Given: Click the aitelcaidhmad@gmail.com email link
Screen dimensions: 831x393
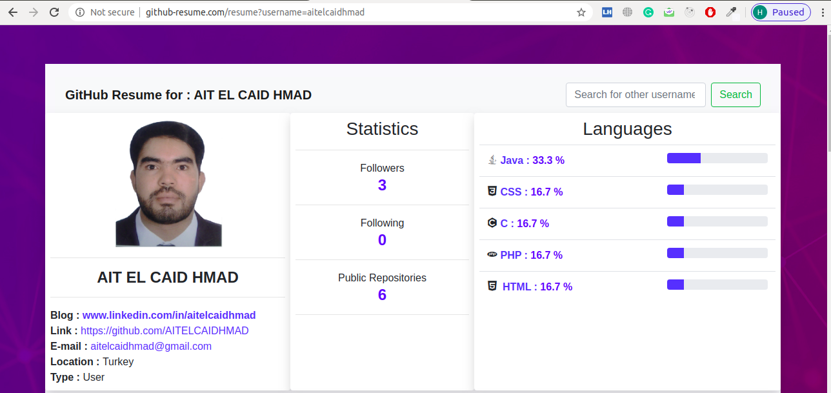Looking at the screenshot, I should point(151,347).
